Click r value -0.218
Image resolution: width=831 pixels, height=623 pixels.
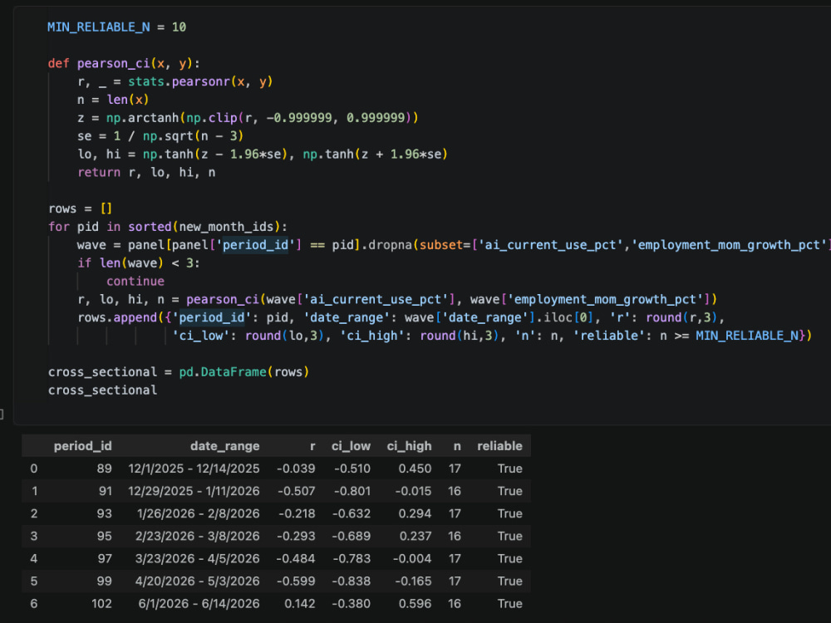tap(297, 513)
